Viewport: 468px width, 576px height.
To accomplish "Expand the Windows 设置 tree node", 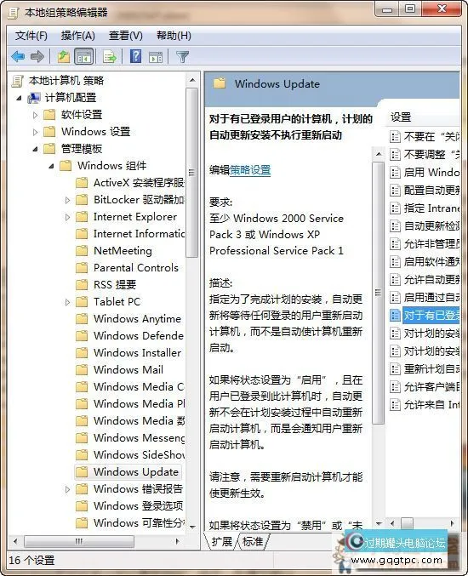I will [35, 132].
